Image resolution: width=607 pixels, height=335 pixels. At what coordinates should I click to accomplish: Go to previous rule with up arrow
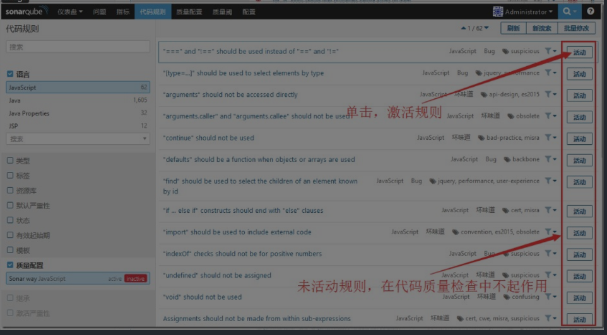click(x=463, y=28)
